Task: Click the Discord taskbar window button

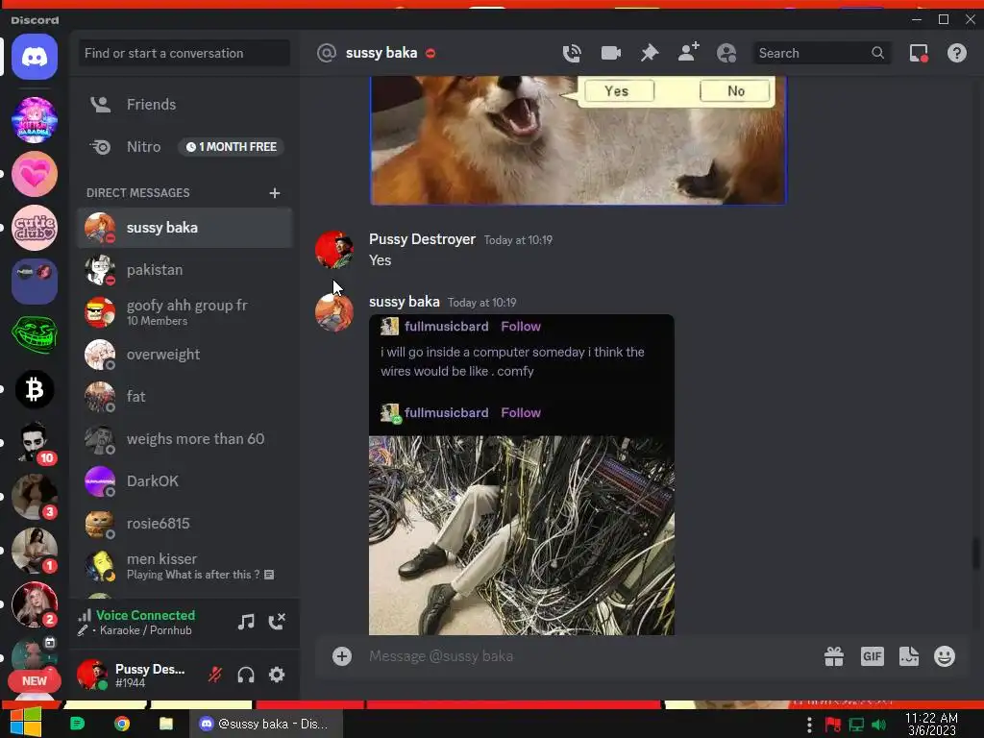Action: click(x=267, y=725)
